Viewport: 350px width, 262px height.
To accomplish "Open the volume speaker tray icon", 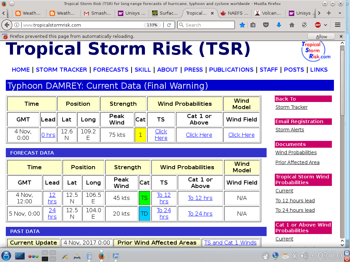I will [x=304, y=256].
